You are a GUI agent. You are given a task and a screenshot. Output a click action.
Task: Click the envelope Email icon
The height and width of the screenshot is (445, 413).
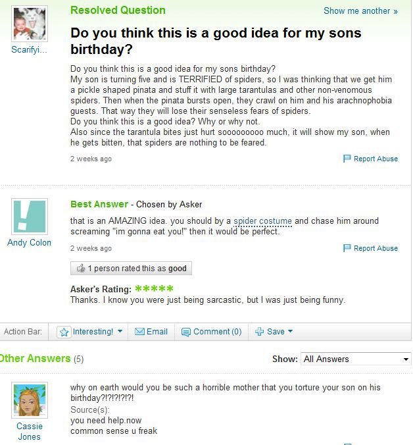pos(139,332)
